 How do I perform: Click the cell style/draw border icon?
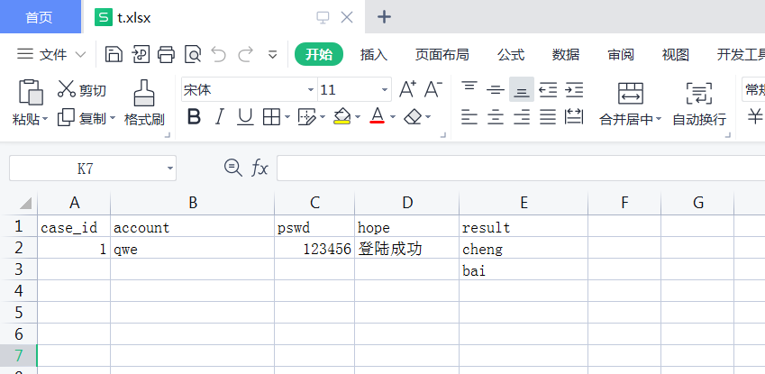pos(307,116)
